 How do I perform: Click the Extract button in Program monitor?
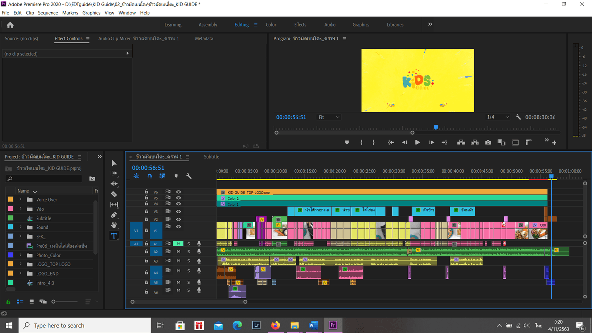point(475,142)
